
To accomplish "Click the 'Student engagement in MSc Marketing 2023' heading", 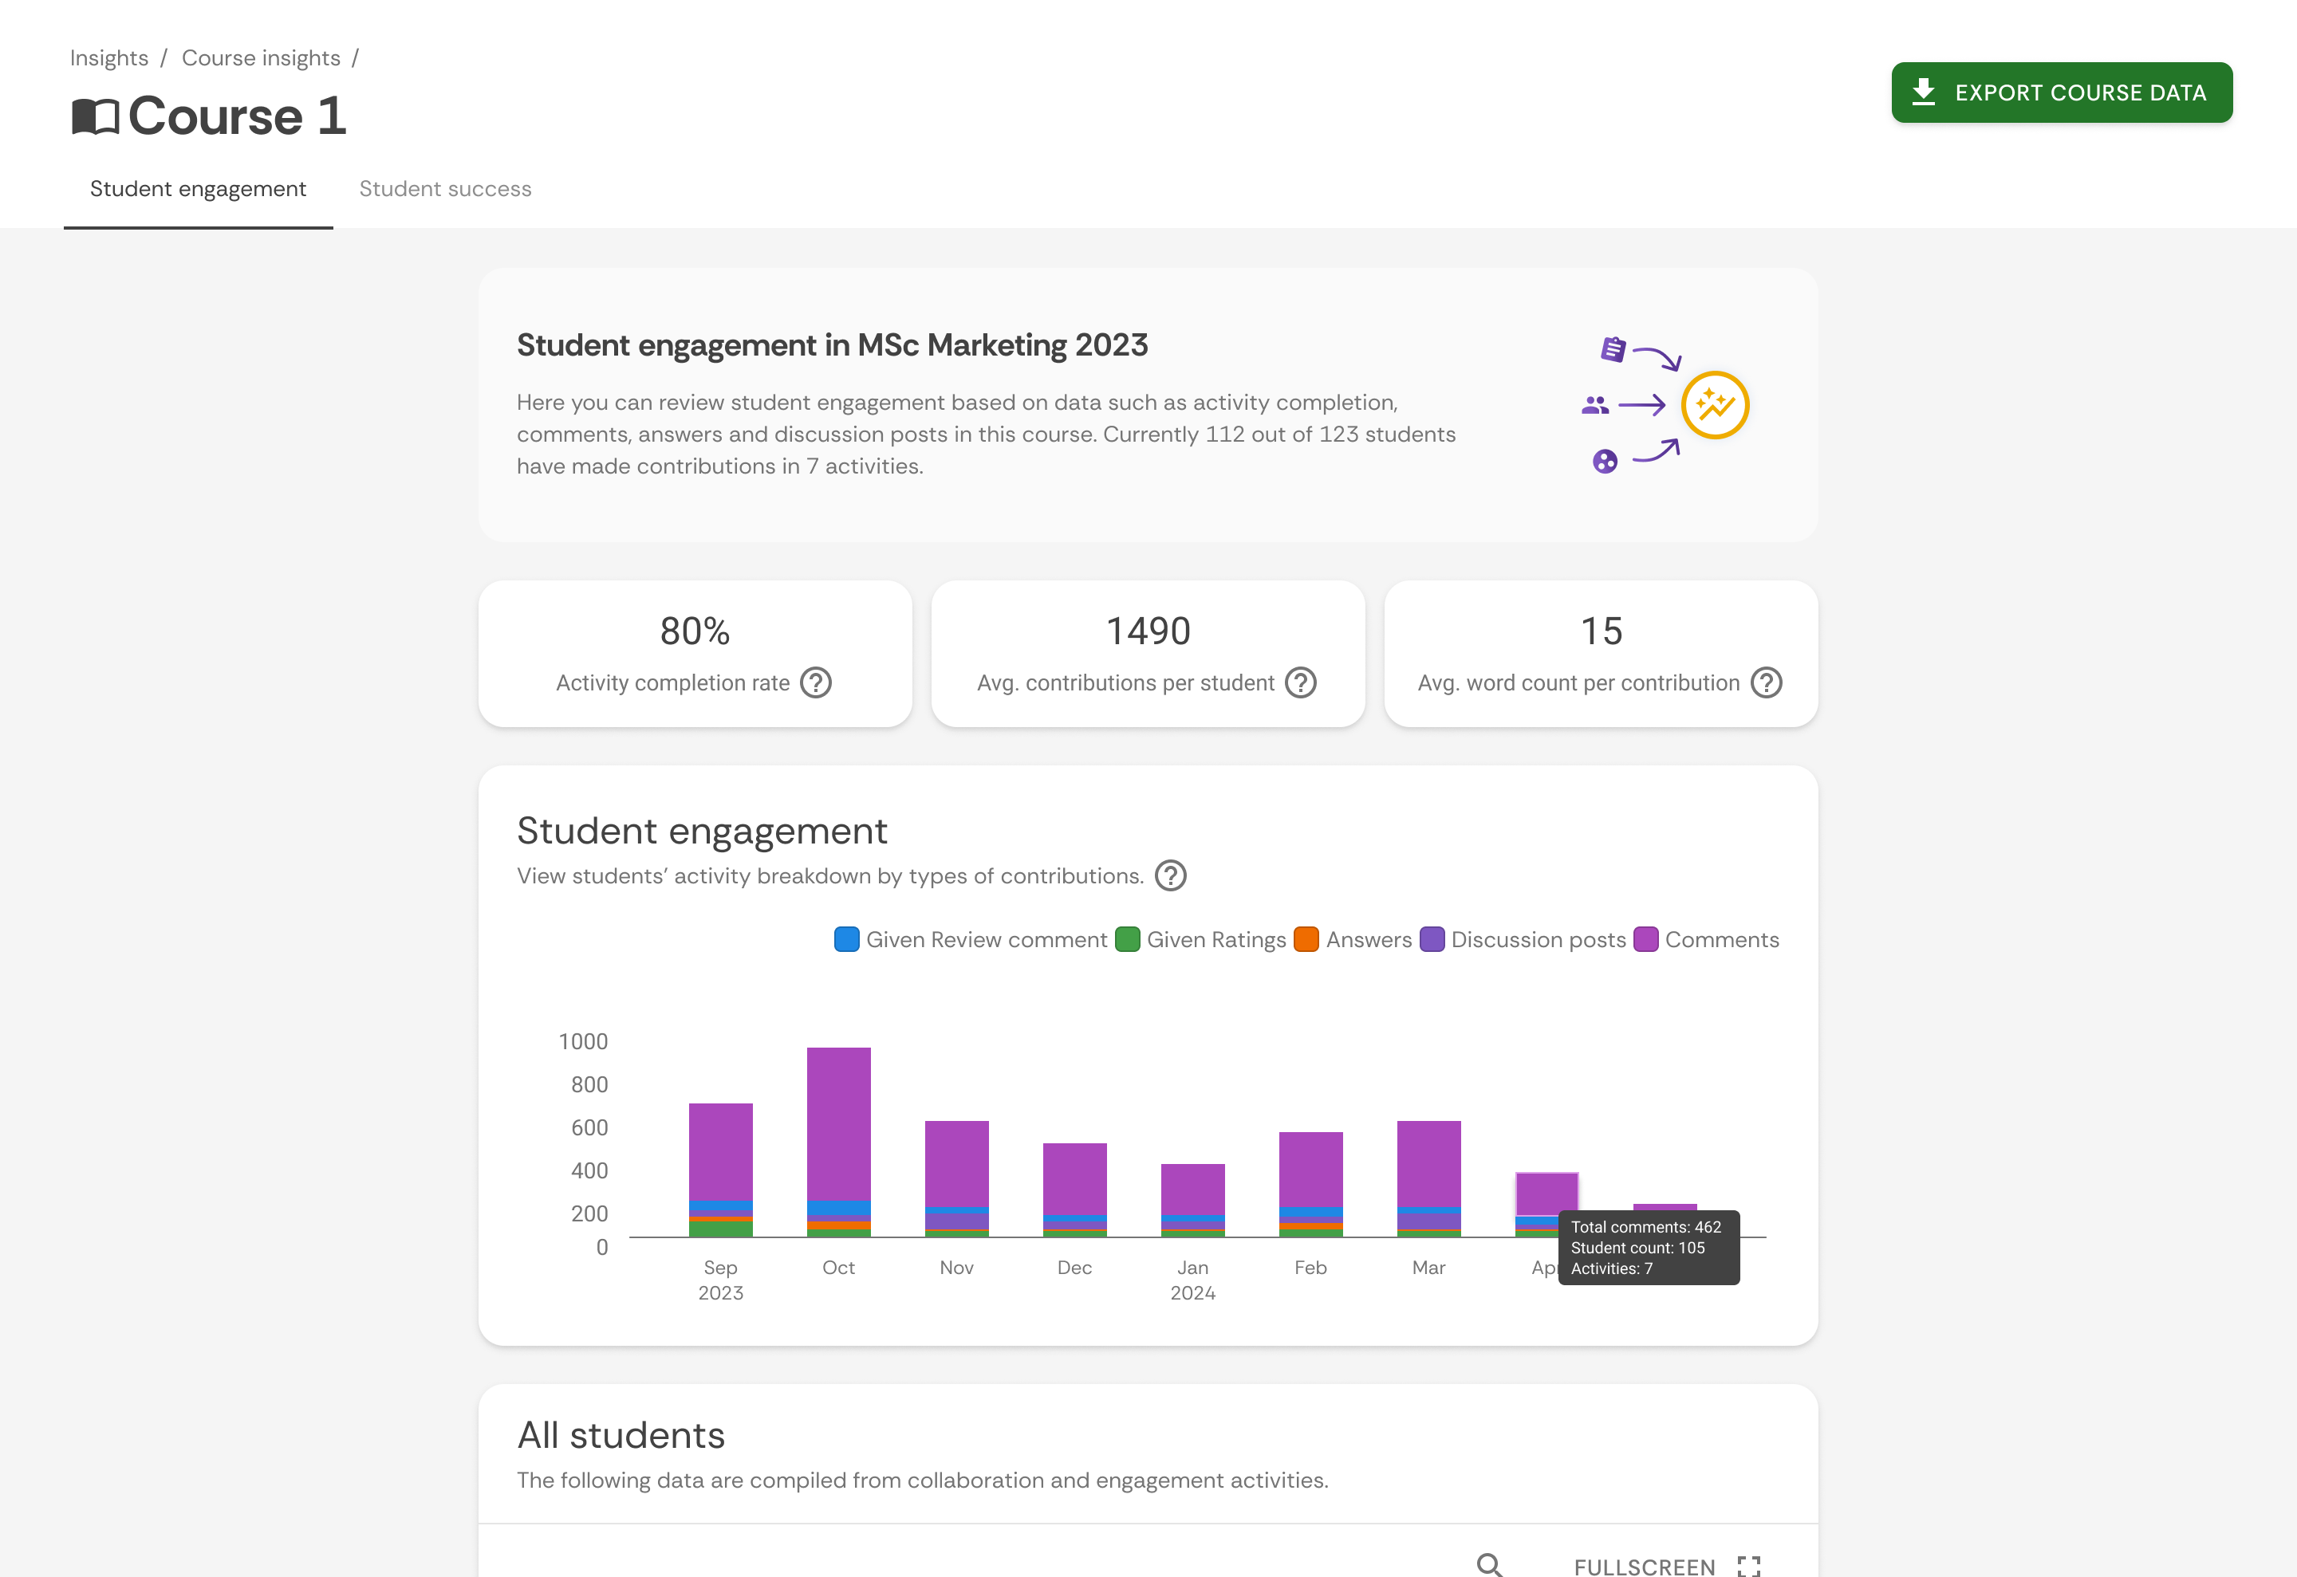I will (x=832, y=345).
